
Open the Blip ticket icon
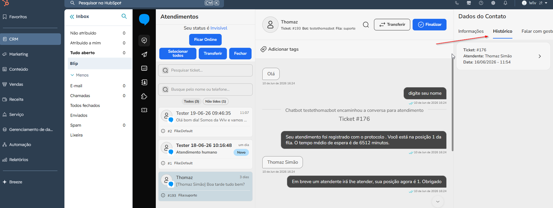click(144, 110)
